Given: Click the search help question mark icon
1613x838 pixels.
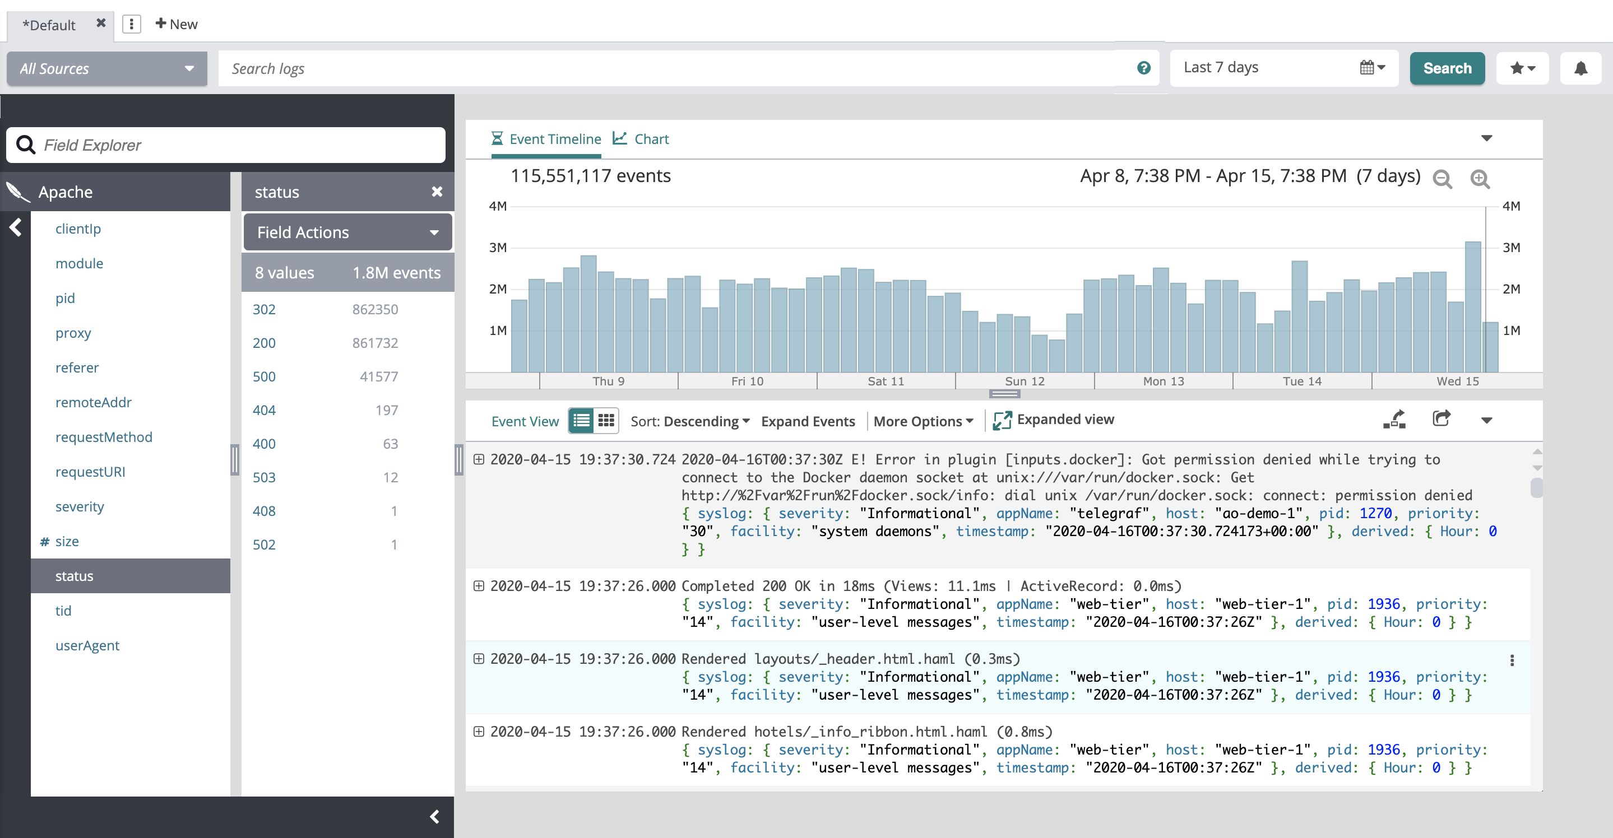Looking at the screenshot, I should 1143,68.
